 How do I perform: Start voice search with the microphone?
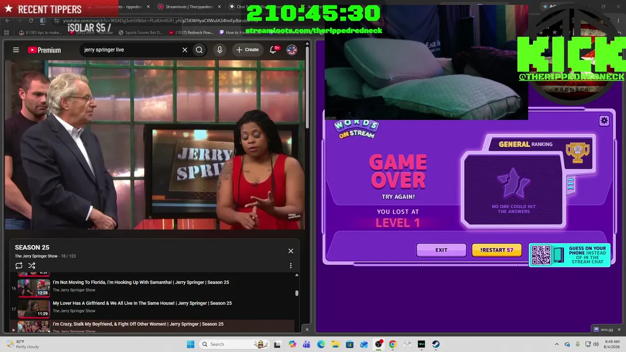point(220,50)
